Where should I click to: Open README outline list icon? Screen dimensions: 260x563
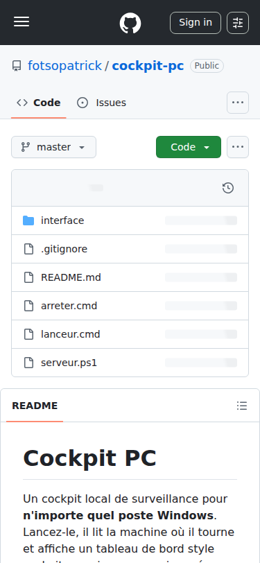(242, 406)
